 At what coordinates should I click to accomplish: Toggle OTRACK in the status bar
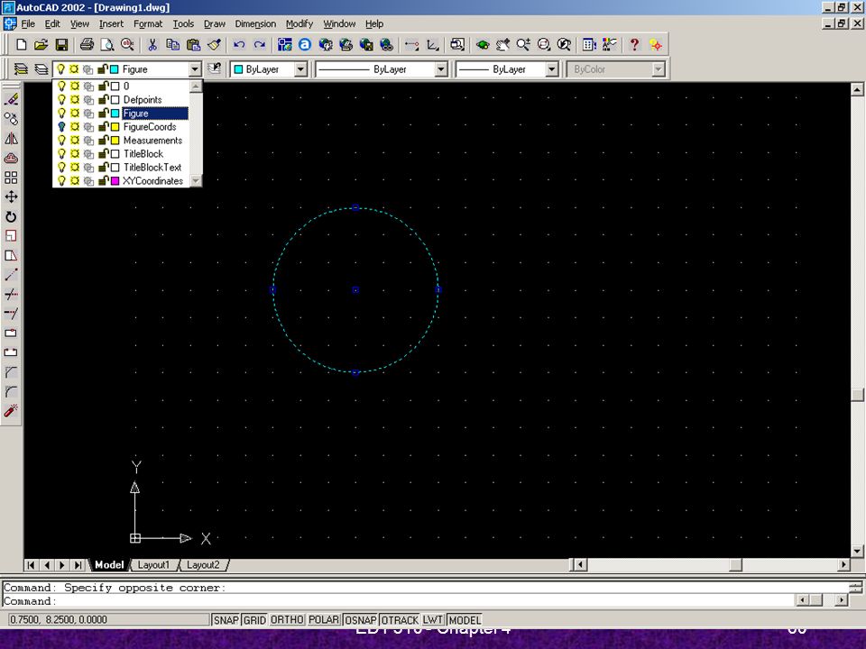[400, 620]
